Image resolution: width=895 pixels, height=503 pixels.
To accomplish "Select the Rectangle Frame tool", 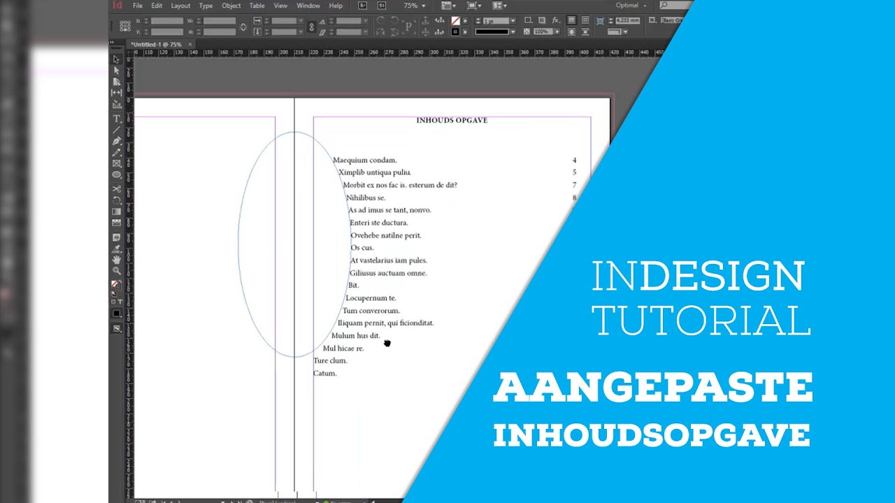I will click(117, 163).
